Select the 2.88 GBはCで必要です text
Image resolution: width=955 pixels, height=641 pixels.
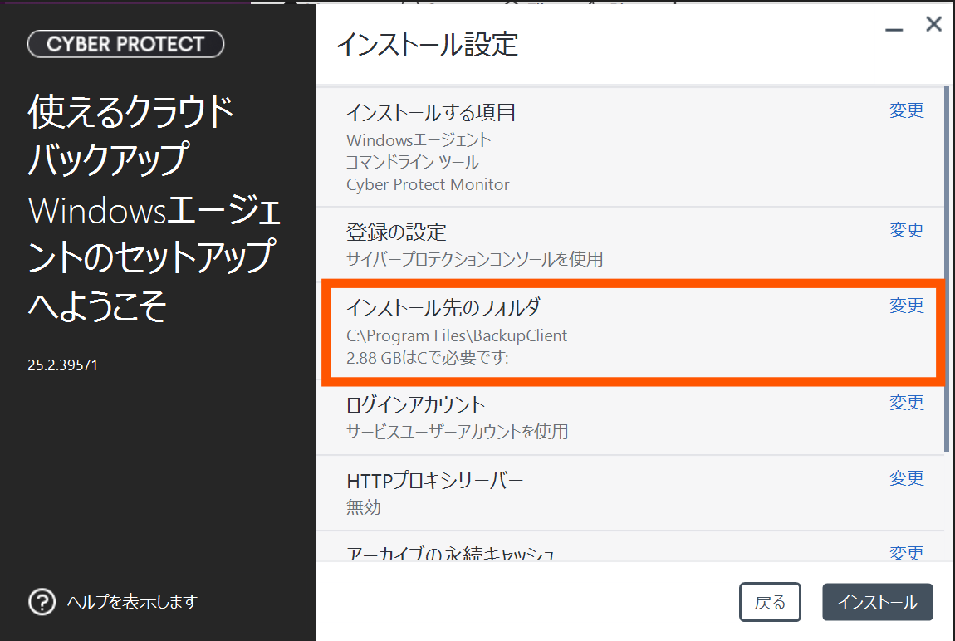pos(427,357)
